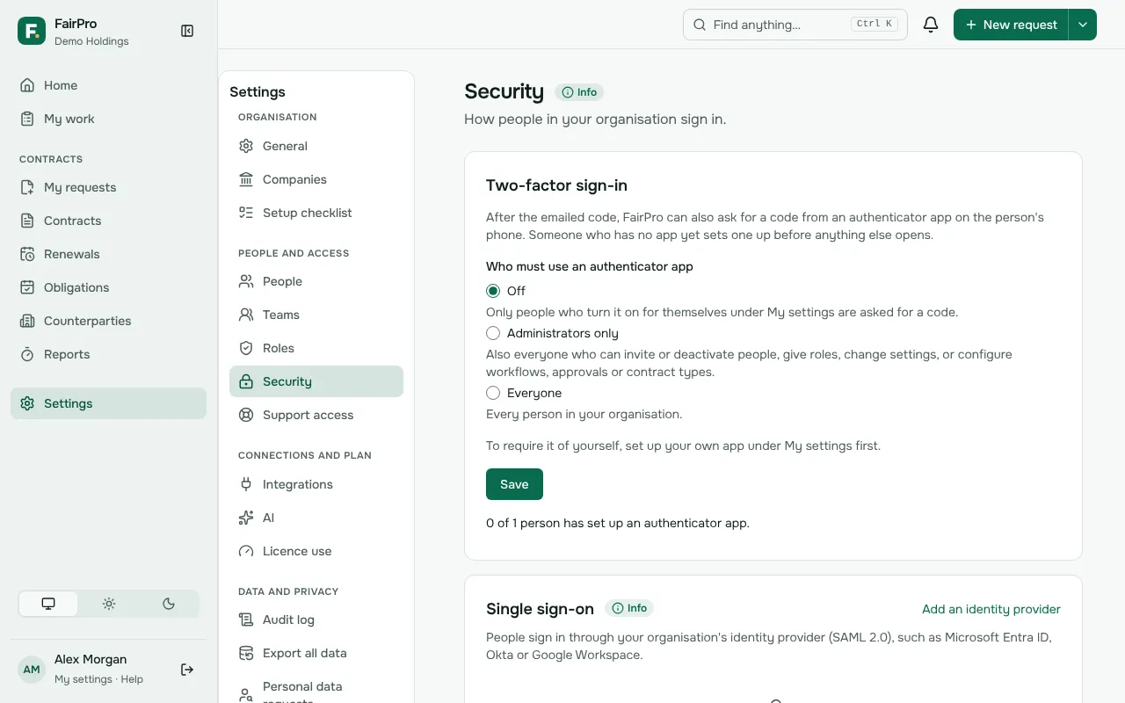Viewport: 1125px width, 703px height.
Task: Click the notifications bell icon
Action: tap(931, 25)
